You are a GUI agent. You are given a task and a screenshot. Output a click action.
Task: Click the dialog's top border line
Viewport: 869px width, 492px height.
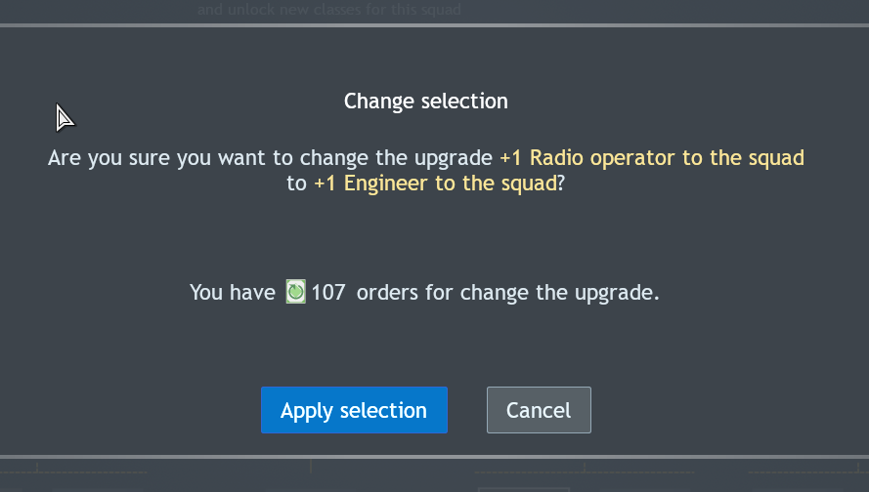pyautogui.click(x=434, y=25)
